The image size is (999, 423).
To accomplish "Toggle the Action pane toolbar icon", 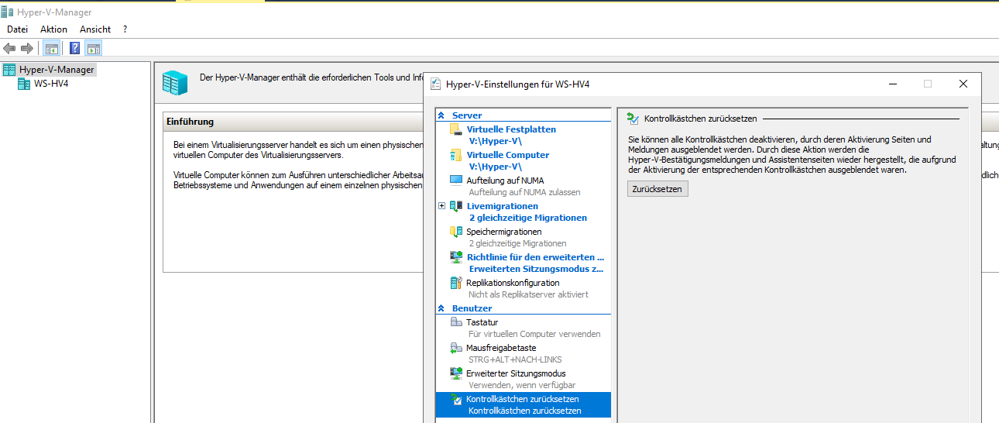I will (94, 48).
